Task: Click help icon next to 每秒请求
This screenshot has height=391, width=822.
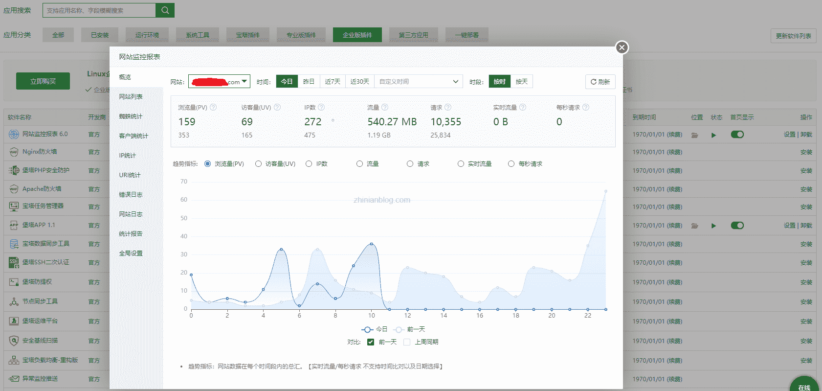Action: (x=586, y=107)
